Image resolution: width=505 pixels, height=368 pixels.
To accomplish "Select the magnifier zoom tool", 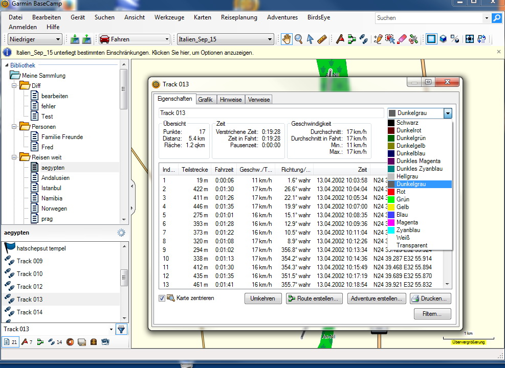I will coord(299,39).
